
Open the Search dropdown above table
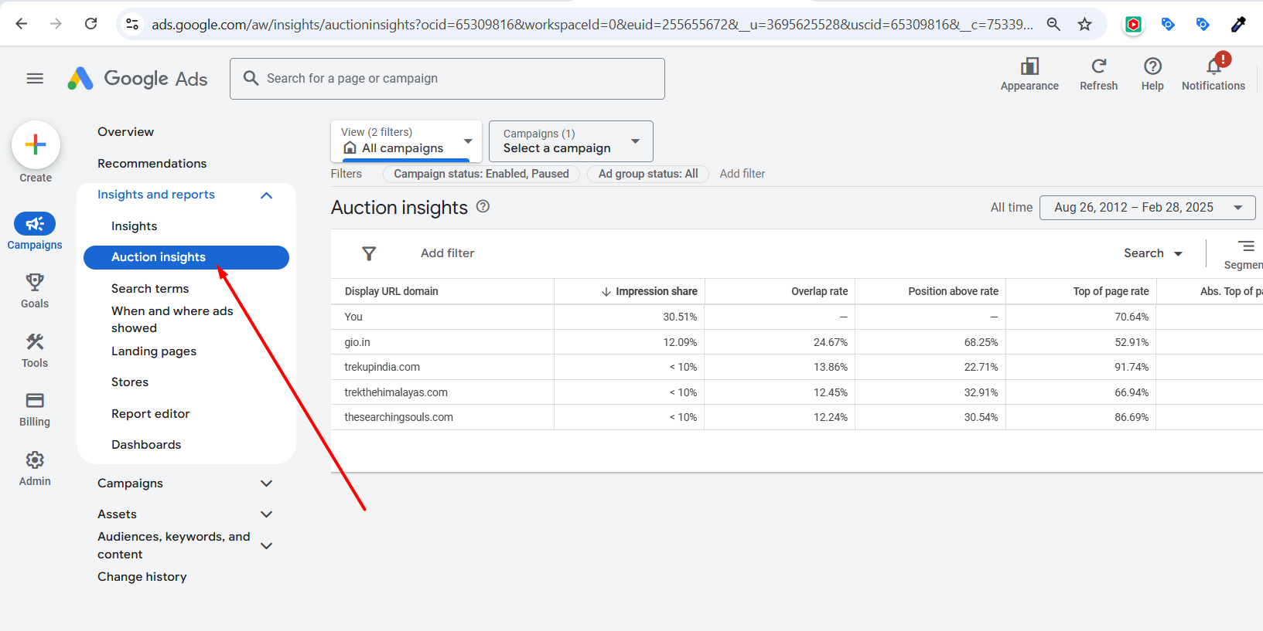(x=1152, y=253)
